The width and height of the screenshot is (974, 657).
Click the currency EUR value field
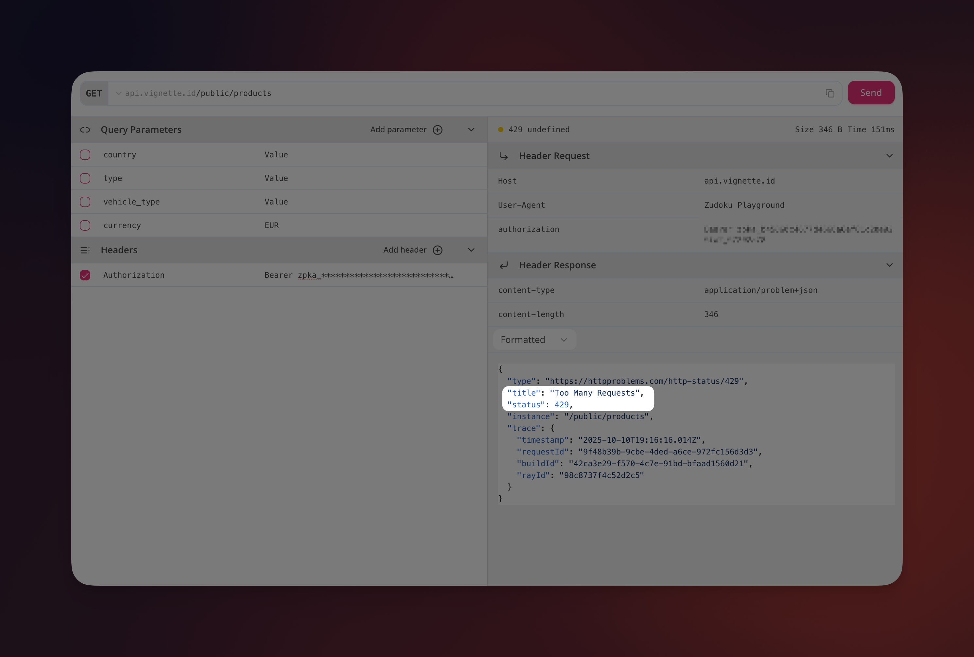click(x=271, y=225)
